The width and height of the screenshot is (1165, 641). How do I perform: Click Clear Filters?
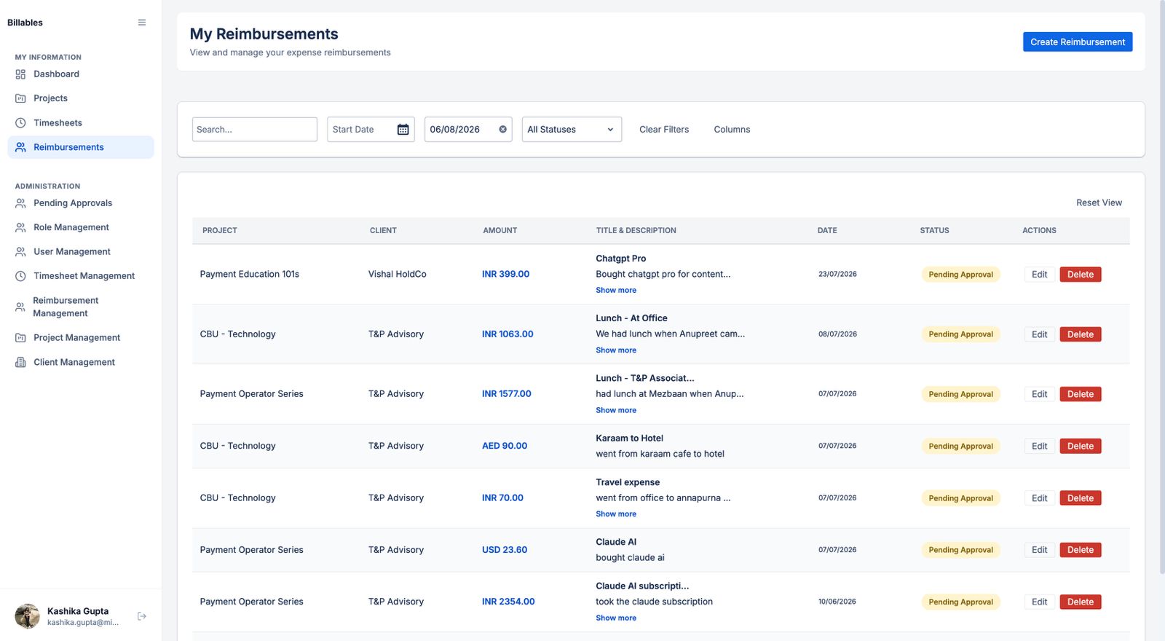[x=664, y=130]
